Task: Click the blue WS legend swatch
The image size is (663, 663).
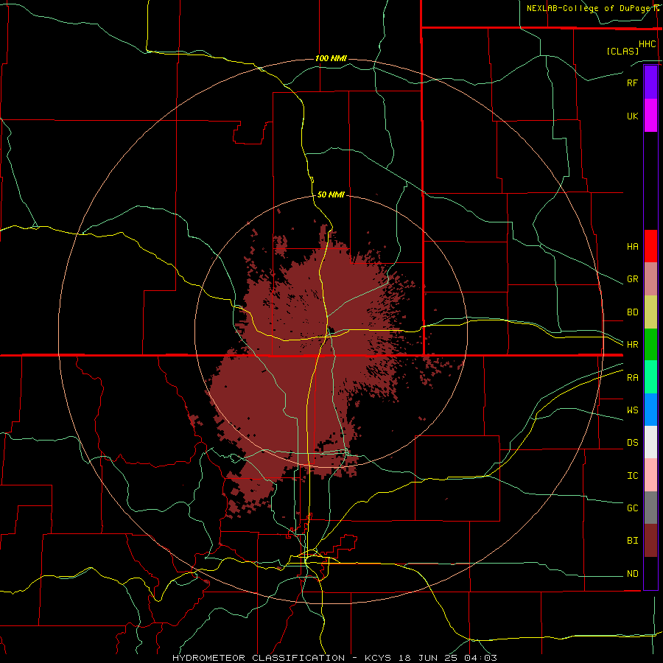Action: (650, 410)
